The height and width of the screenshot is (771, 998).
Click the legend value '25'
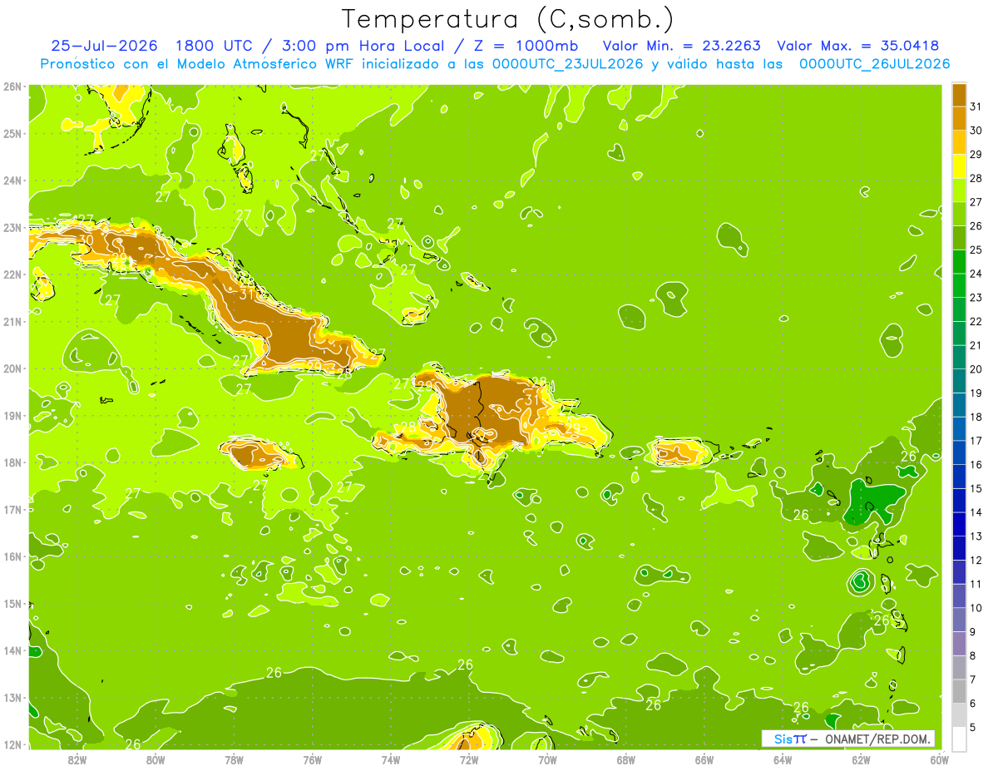coord(976,250)
